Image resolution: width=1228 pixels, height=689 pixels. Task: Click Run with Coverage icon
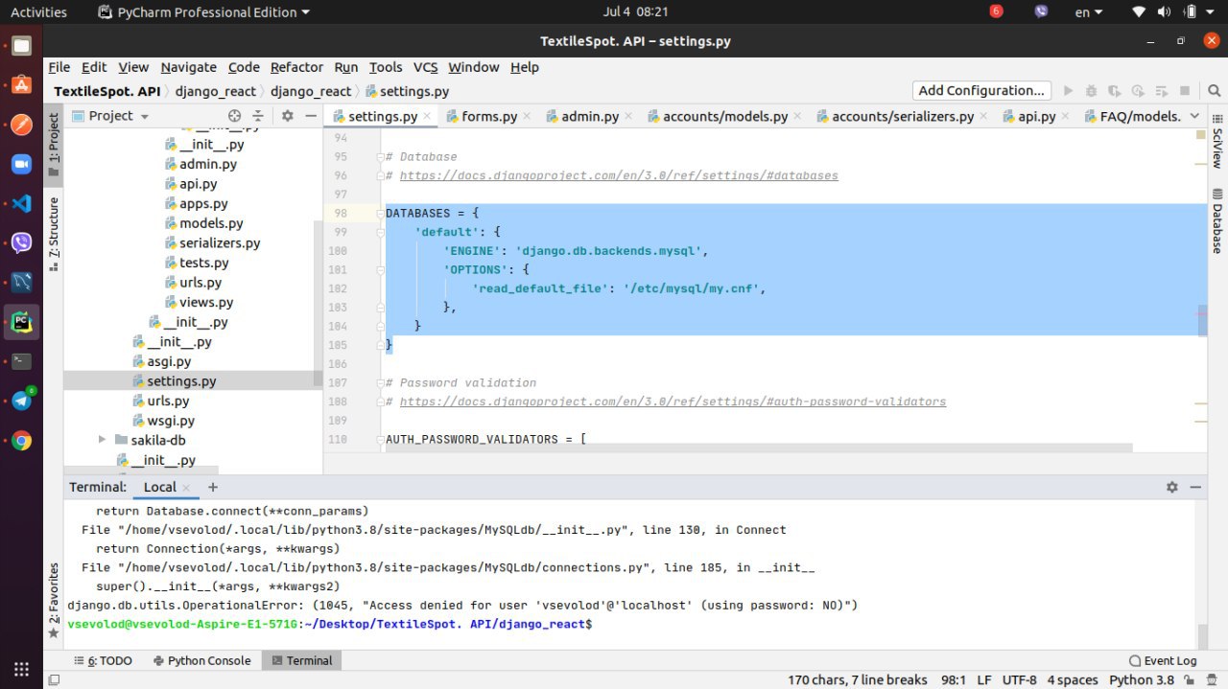[x=1114, y=90]
